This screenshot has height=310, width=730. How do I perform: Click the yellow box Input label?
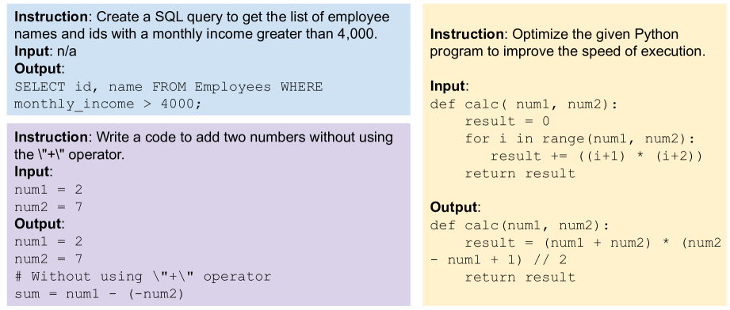click(447, 86)
